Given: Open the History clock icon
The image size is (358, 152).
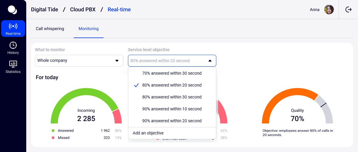Looking at the screenshot, I should coord(13,45).
